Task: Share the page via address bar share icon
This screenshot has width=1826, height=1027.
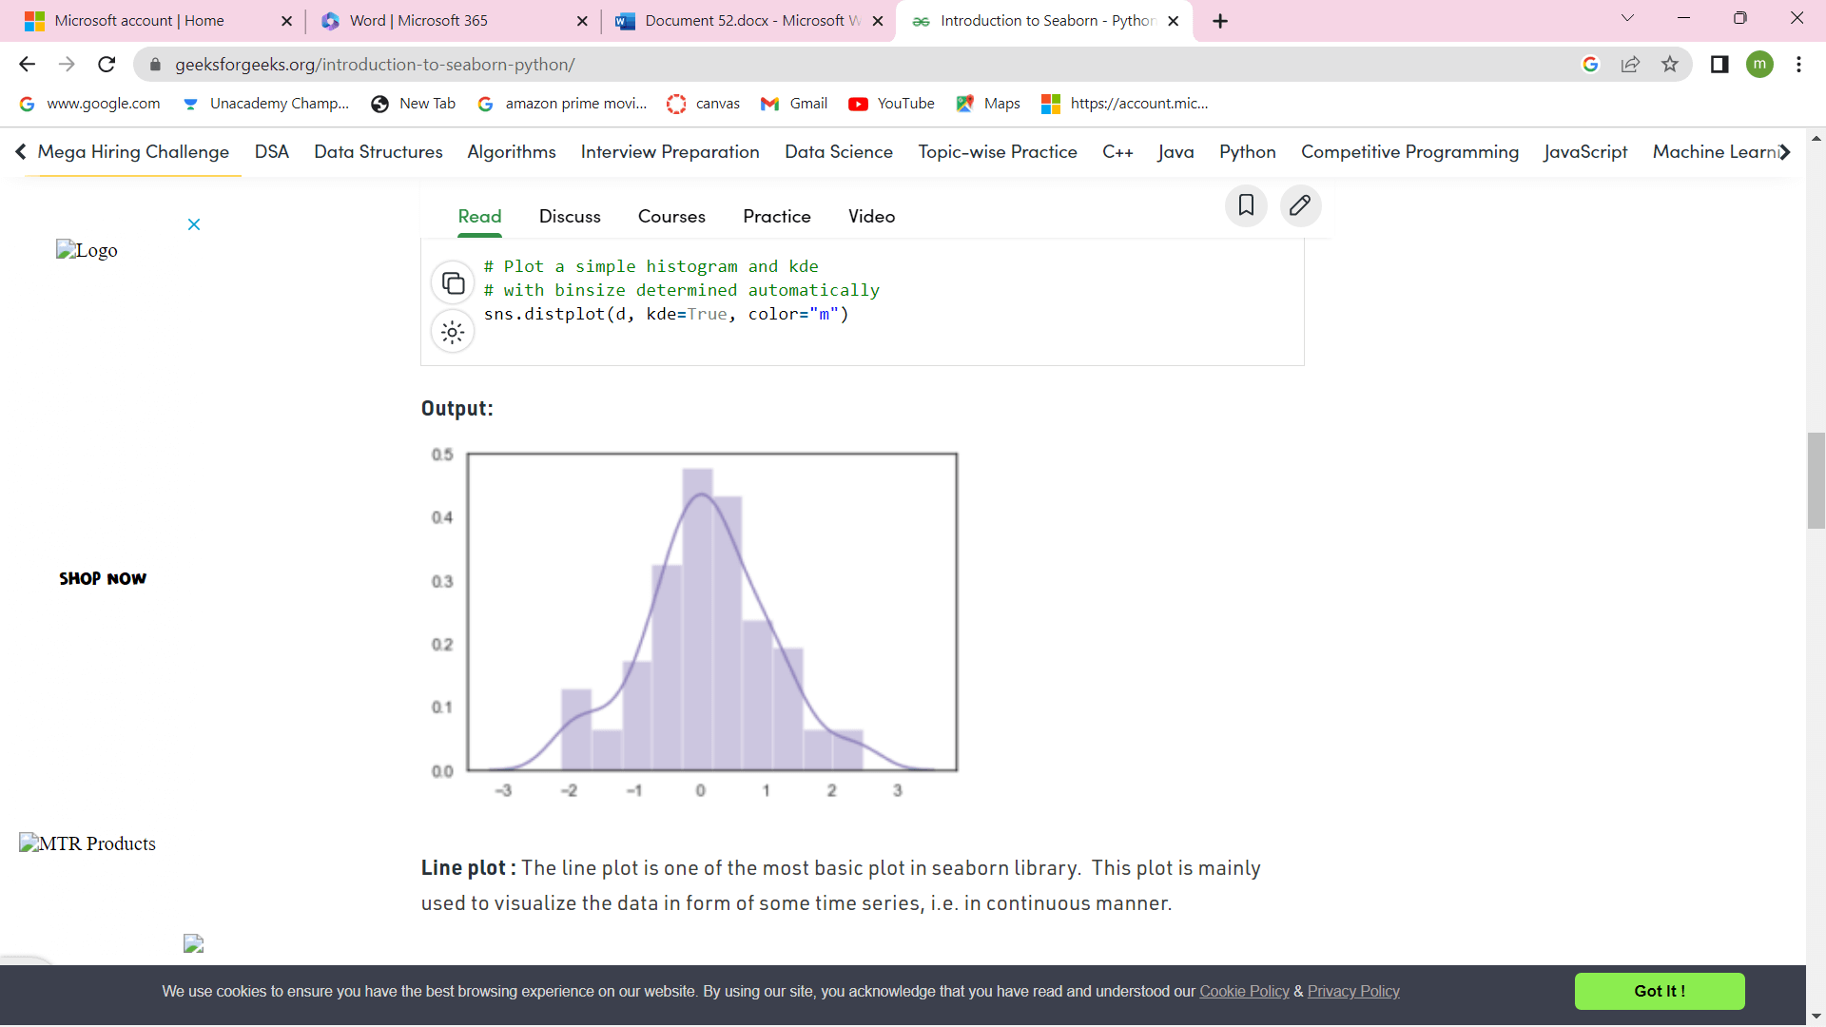Action: pyautogui.click(x=1631, y=64)
